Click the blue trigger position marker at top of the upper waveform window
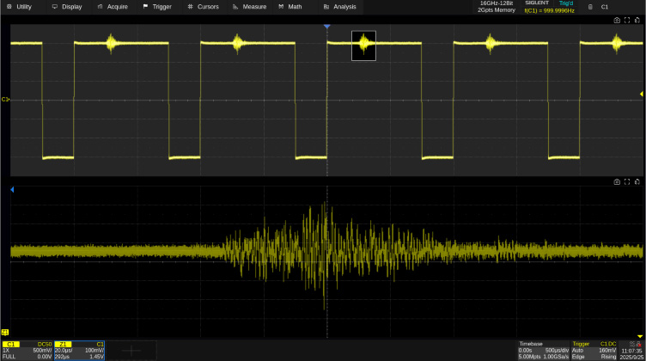 [326, 27]
